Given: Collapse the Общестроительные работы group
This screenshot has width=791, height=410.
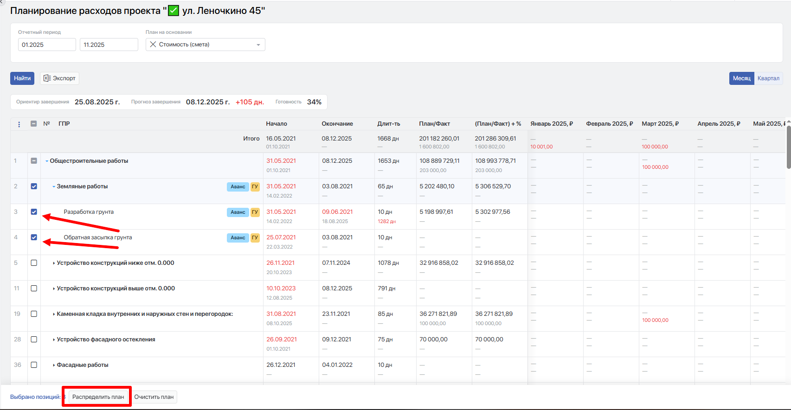Looking at the screenshot, I should pos(47,161).
